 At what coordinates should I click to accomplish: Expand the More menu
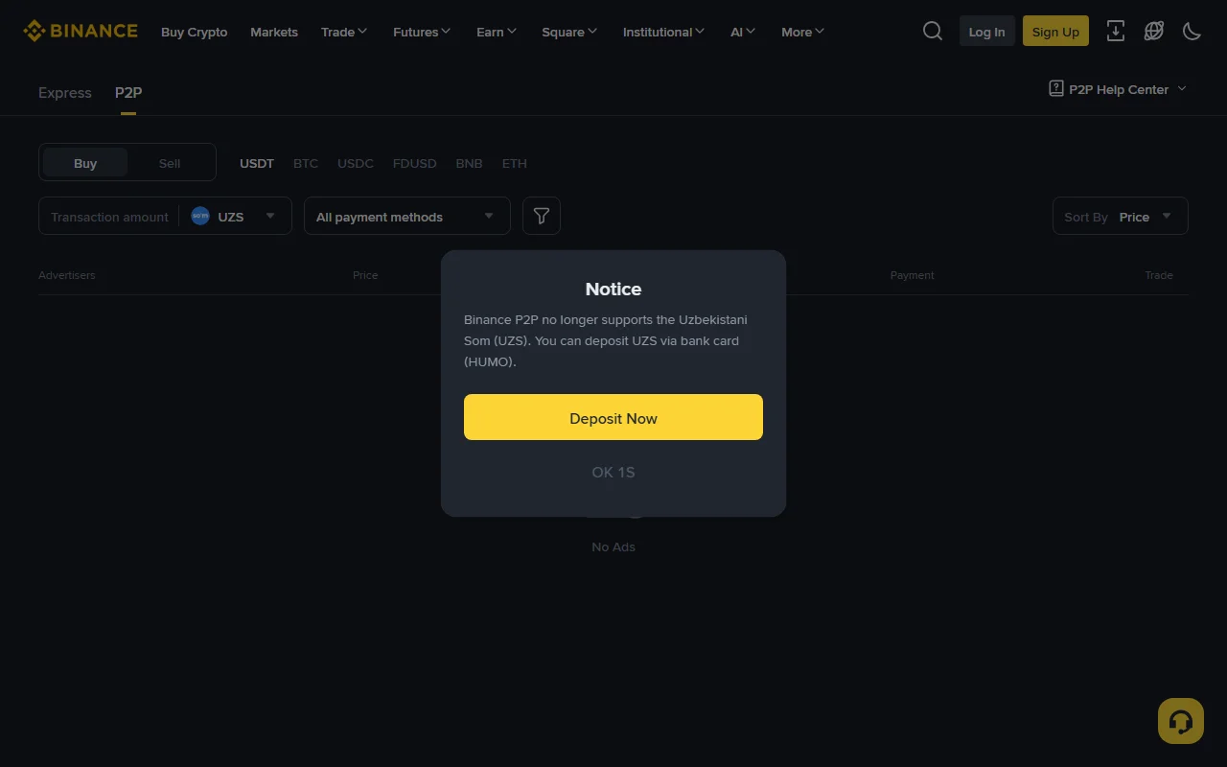(x=803, y=32)
